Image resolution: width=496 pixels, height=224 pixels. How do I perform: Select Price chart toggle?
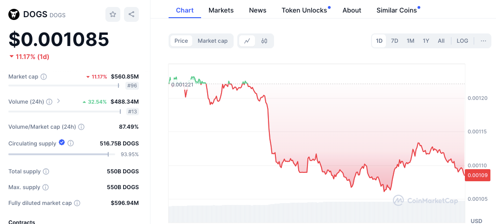point(181,41)
